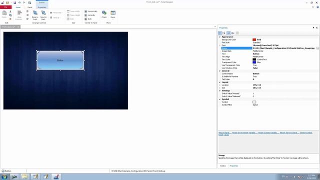320x180 pixels.
Task: Click the Is Visible At Runtime value True
Action: [254, 76]
